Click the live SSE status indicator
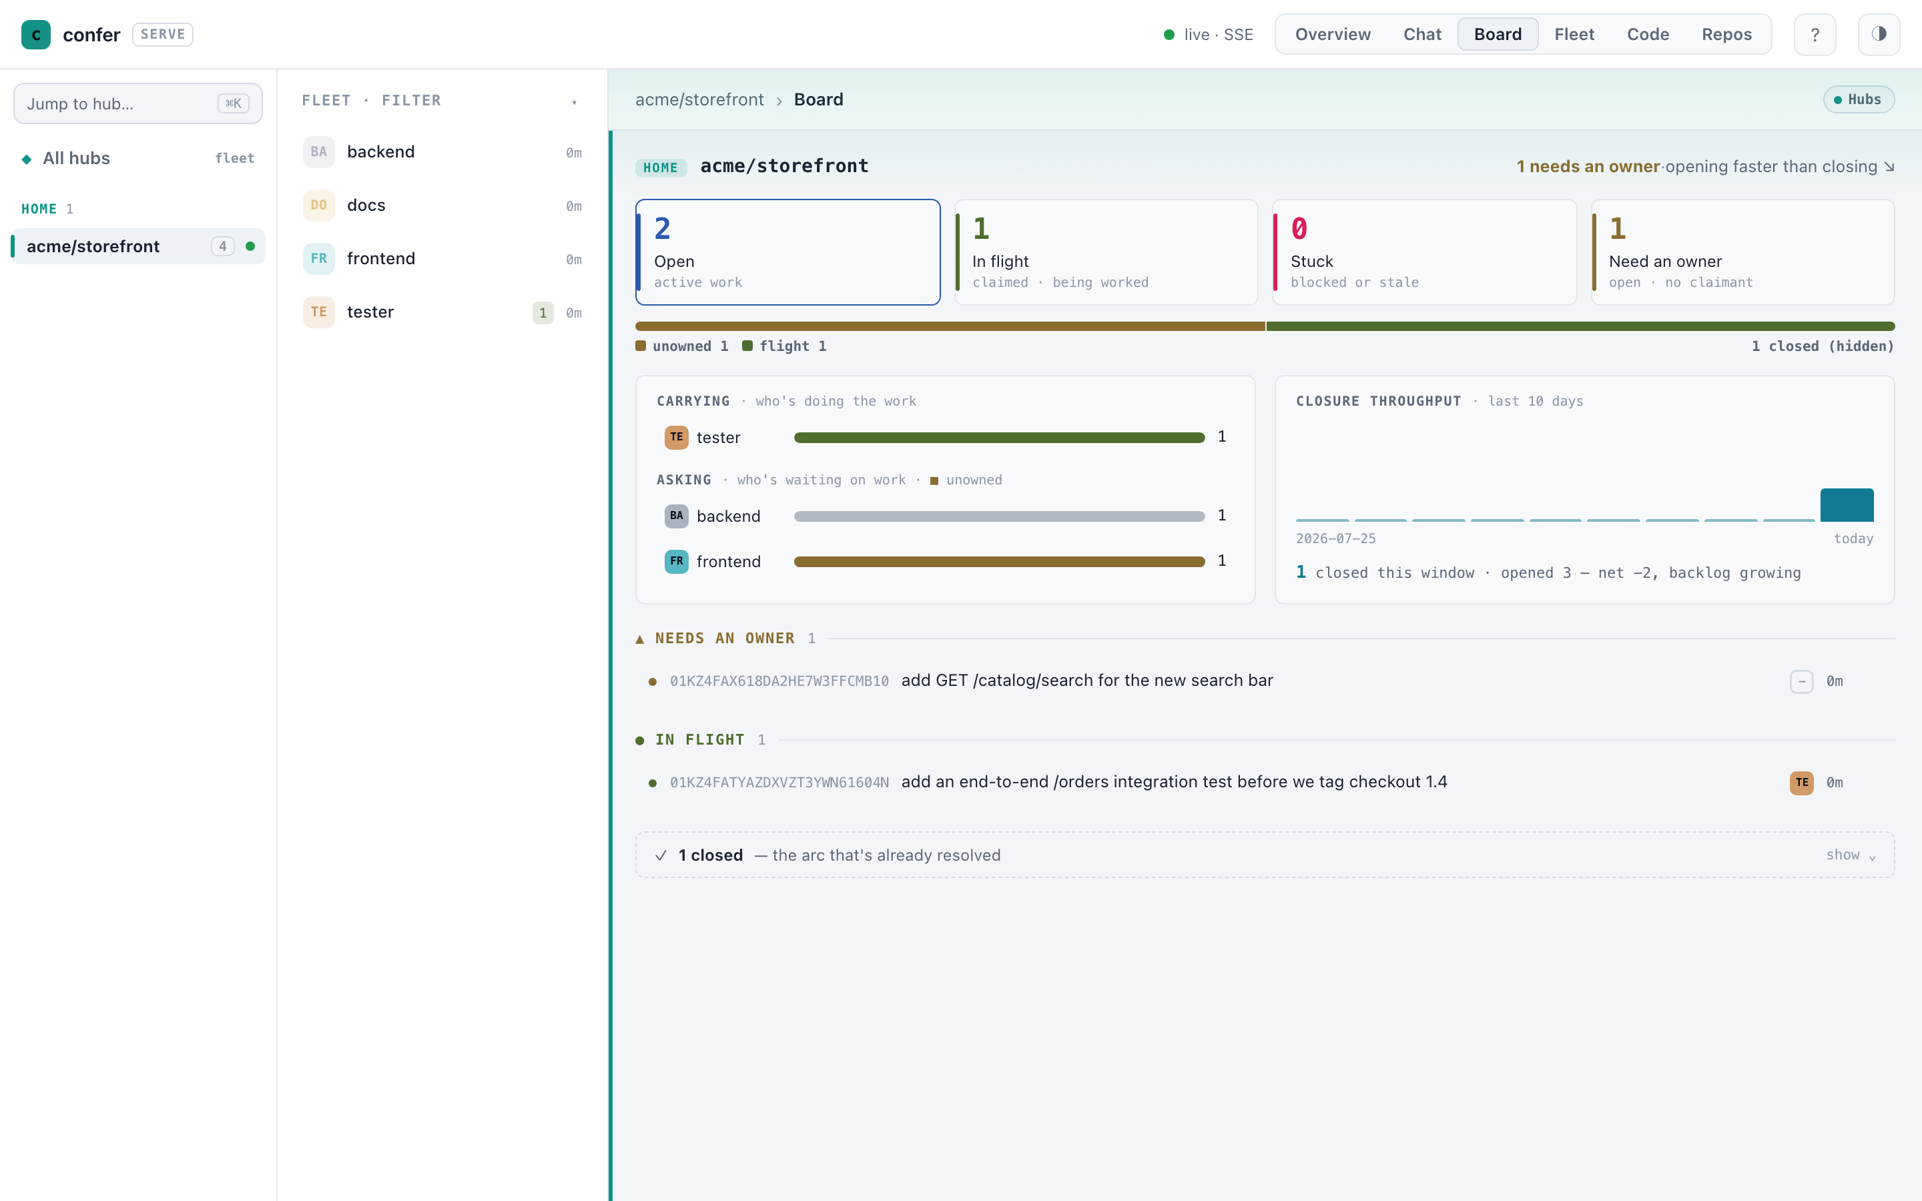1922x1201 pixels. pos(1208,34)
